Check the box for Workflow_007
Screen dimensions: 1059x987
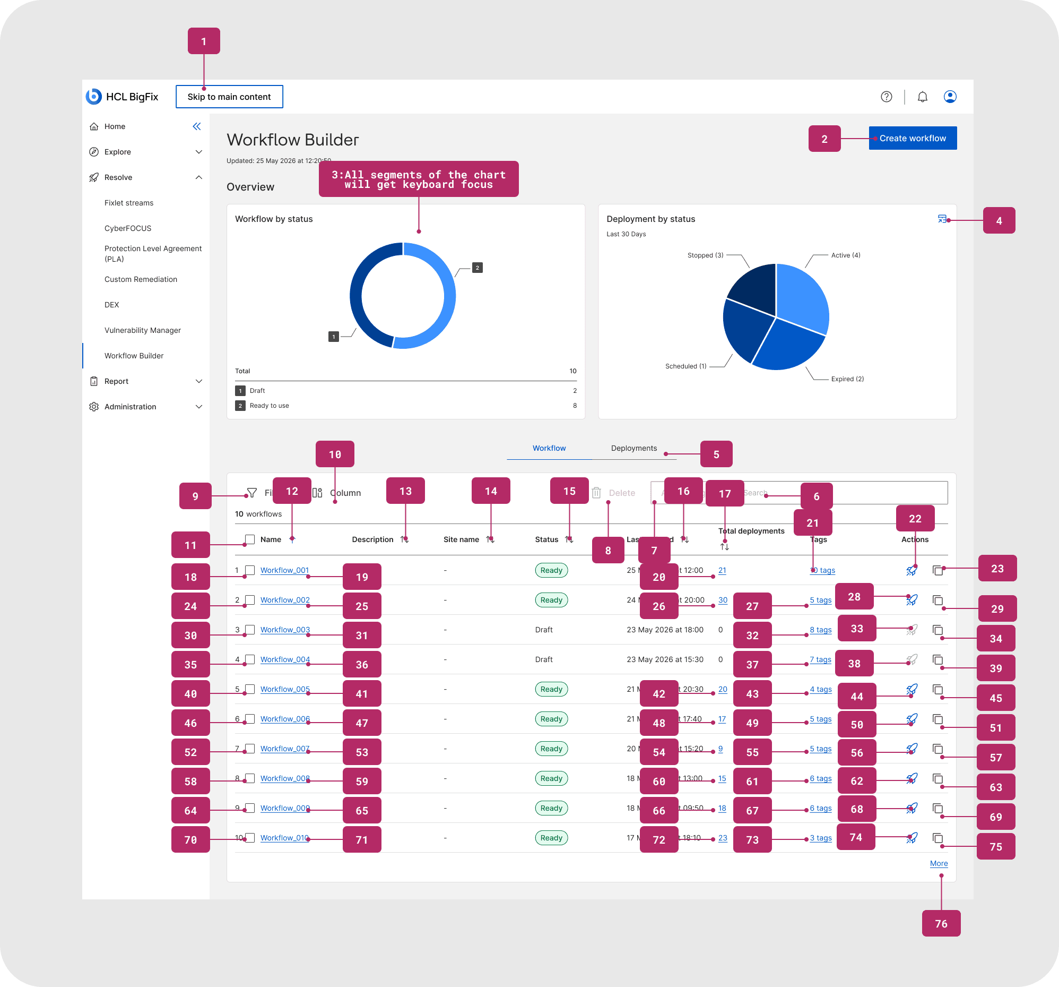(x=250, y=749)
